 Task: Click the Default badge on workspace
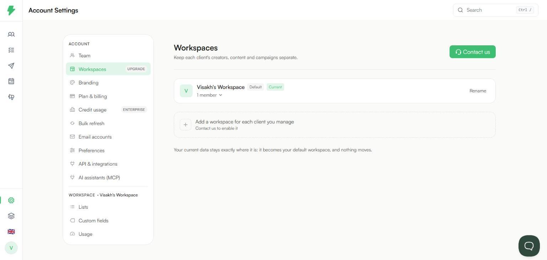click(255, 87)
